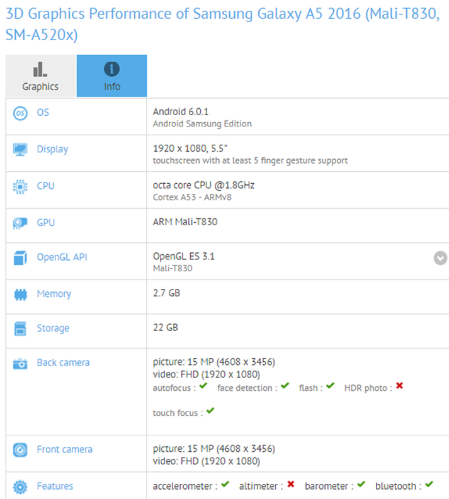The image size is (449, 499).
Task: Click the CPU chip icon
Action: tap(20, 186)
